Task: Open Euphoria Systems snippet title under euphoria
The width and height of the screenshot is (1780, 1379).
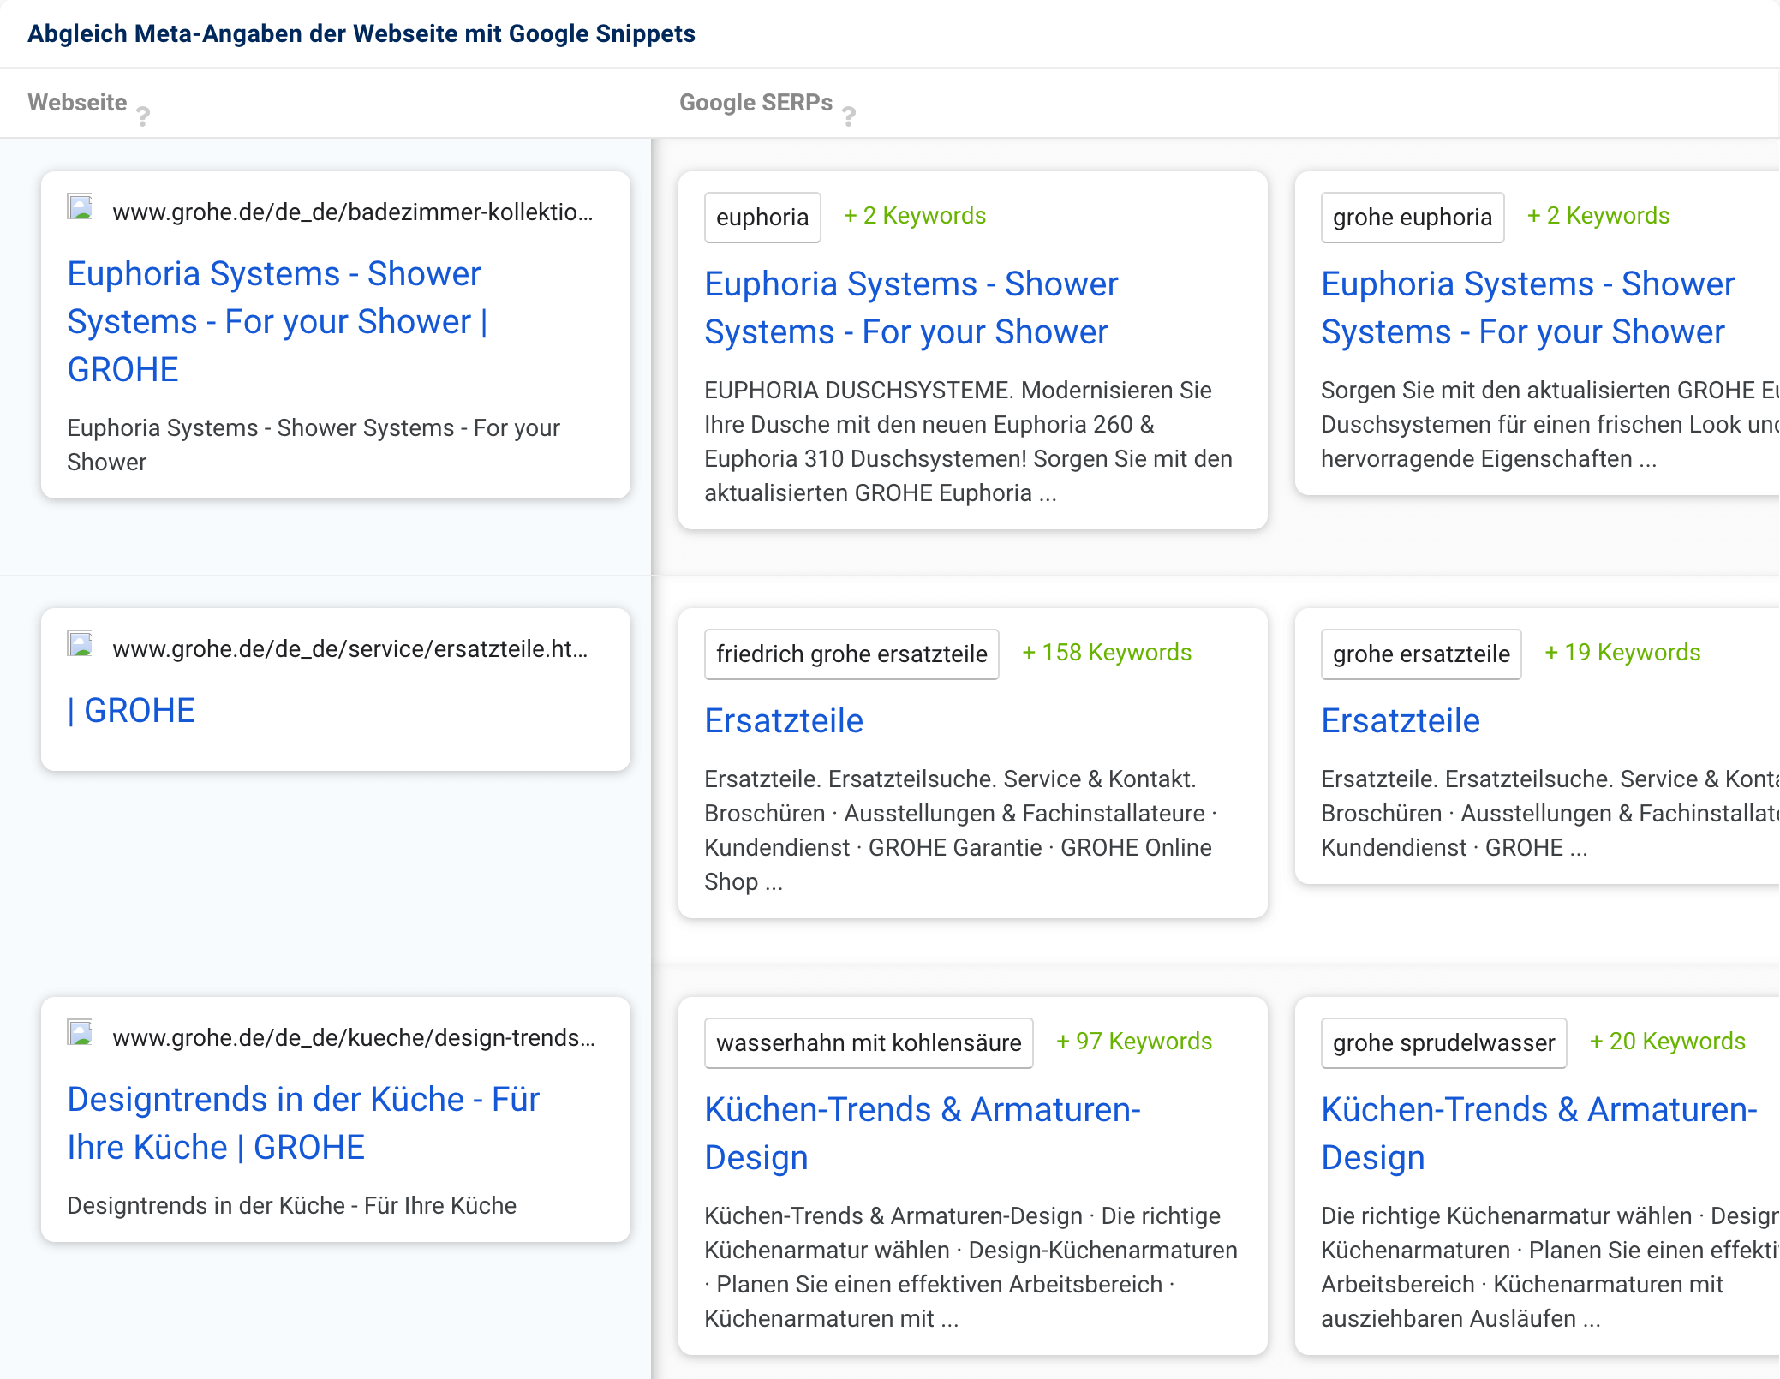Action: (911, 308)
